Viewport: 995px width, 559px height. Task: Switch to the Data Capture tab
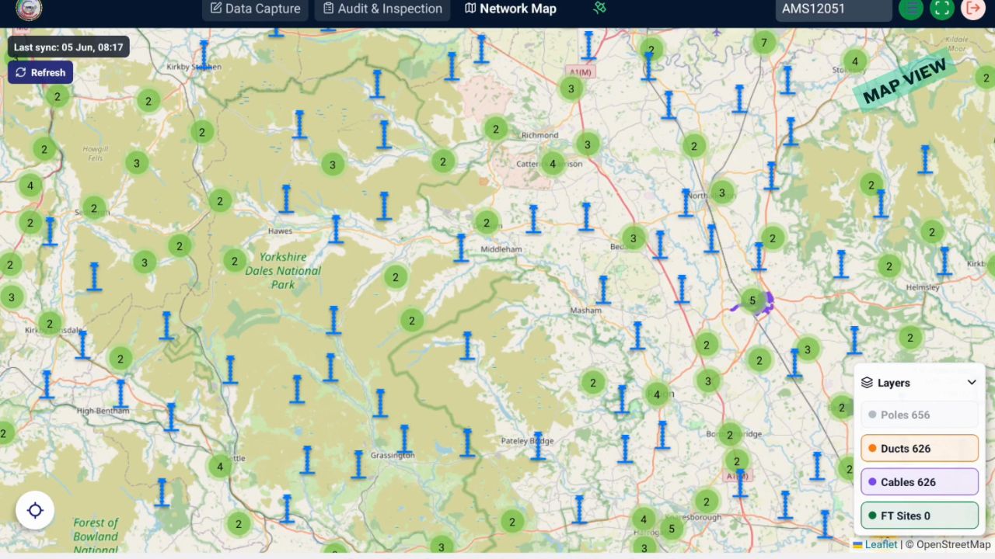point(256,9)
